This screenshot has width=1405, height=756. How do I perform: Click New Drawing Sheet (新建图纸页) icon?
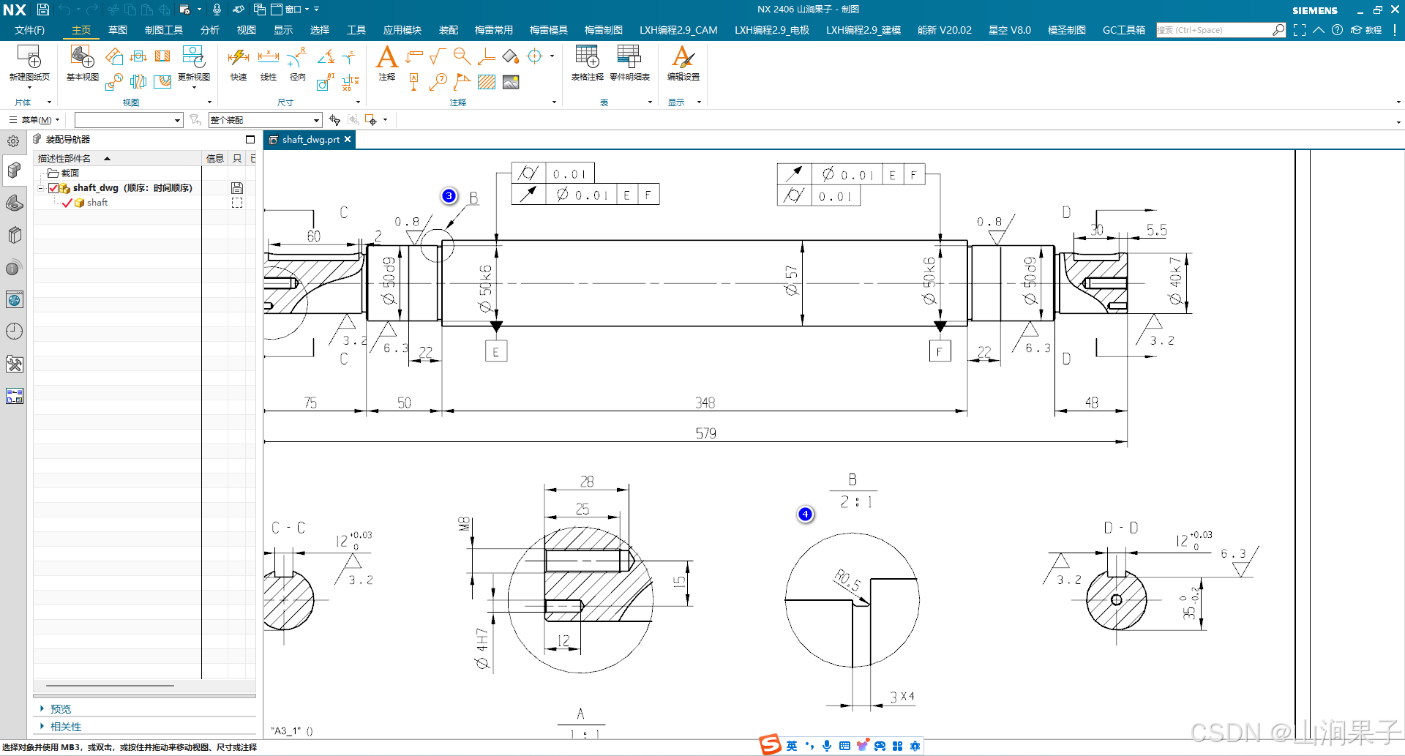pos(29,57)
